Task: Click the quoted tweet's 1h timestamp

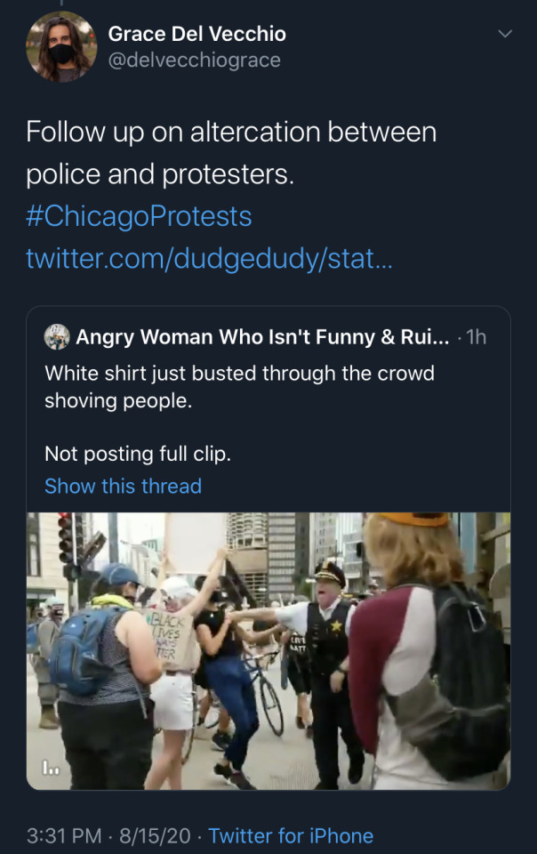Action: [476, 338]
